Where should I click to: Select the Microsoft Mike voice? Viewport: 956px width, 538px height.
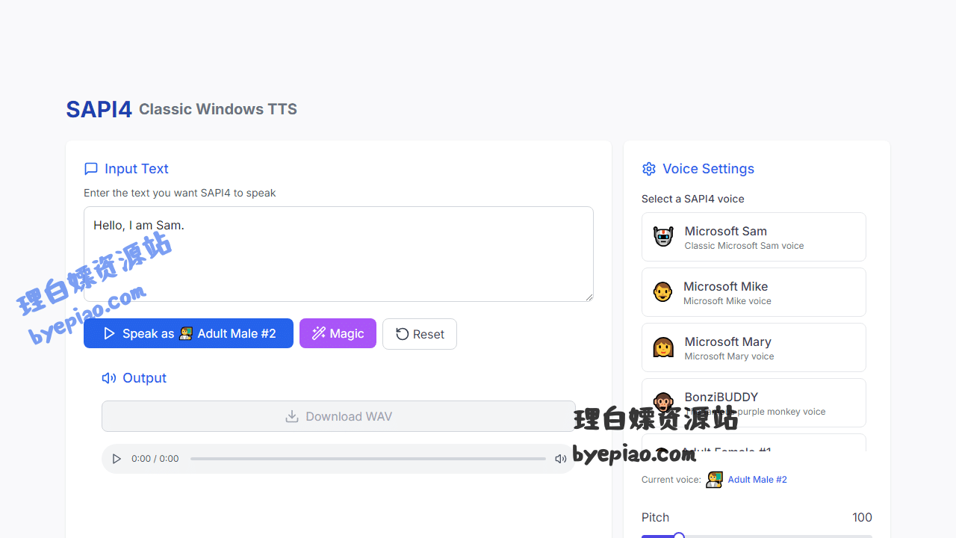click(754, 292)
